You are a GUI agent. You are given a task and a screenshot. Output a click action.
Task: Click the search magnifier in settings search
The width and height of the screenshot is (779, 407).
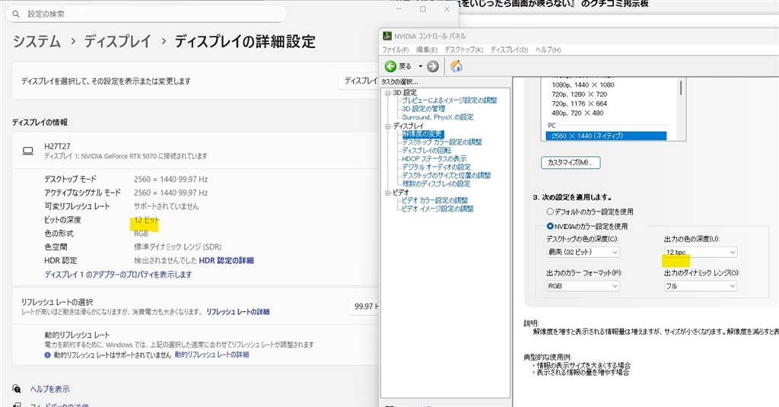(x=17, y=14)
